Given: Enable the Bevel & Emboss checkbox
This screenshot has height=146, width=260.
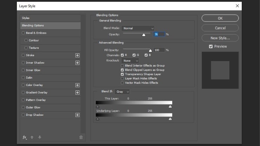Looking at the screenshot, I should point(23,33).
